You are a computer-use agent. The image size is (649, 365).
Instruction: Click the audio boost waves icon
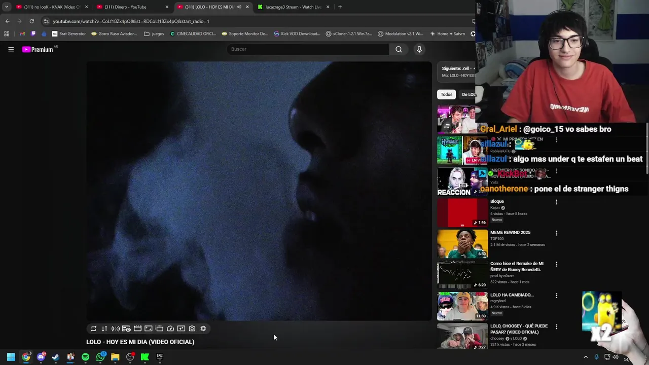click(116, 328)
